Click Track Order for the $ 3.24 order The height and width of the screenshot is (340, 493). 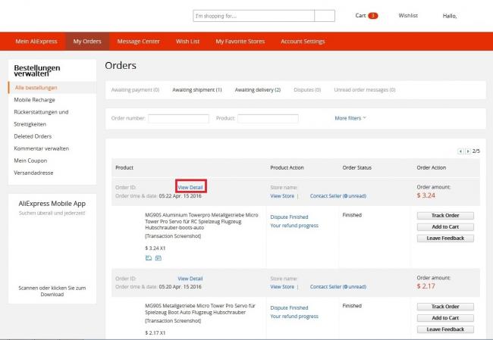[445, 215]
